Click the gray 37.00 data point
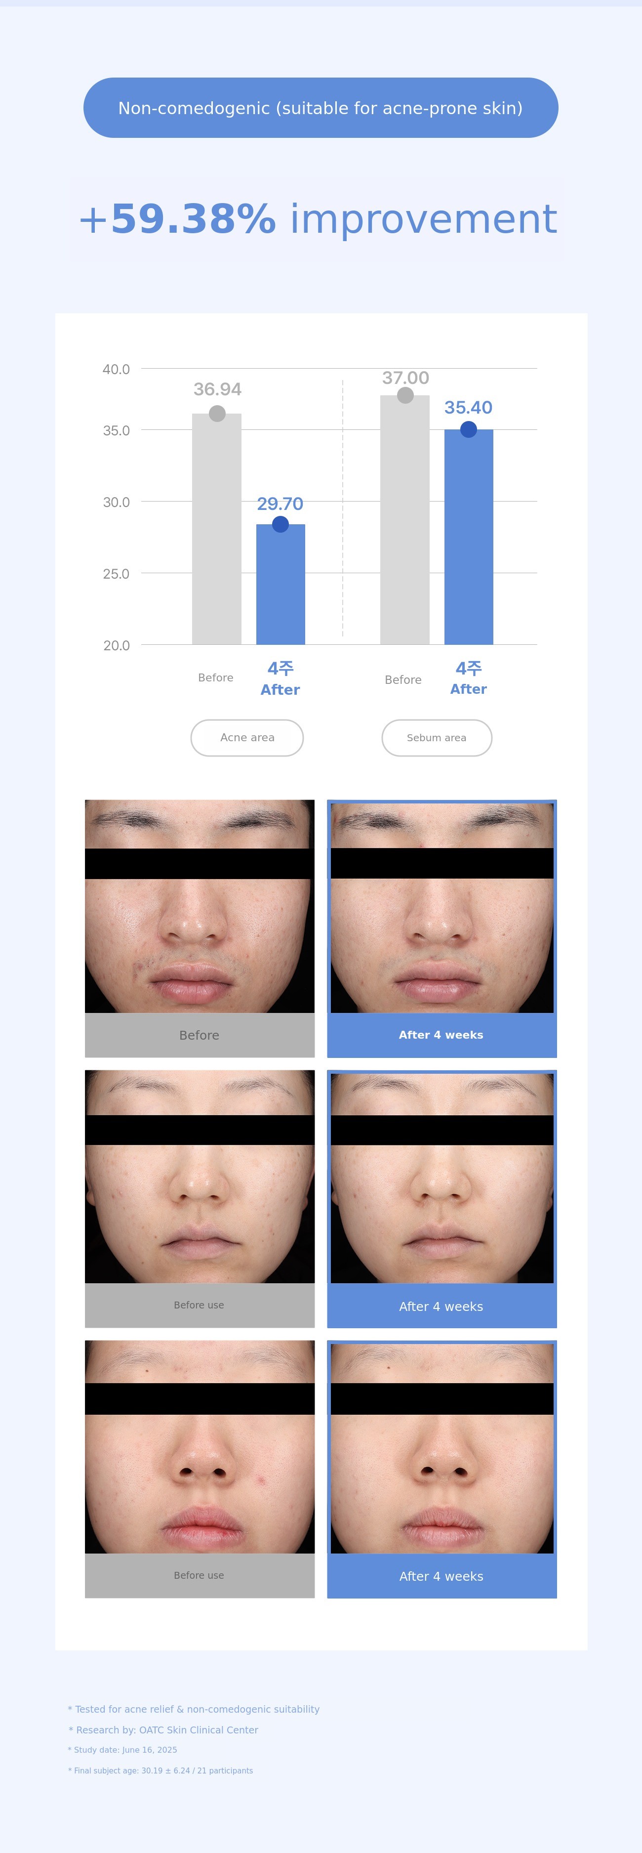The image size is (642, 1853). click(405, 395)
